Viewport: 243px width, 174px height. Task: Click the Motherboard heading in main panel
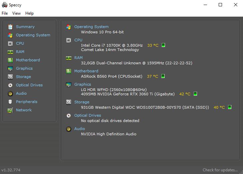point(86,71)
